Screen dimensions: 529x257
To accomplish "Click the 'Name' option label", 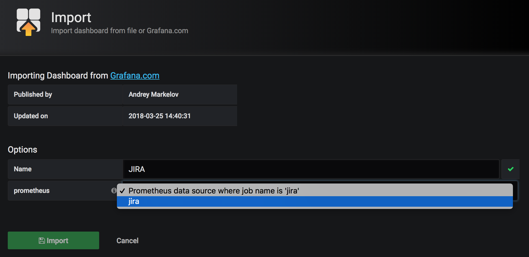I will (23, 169).
